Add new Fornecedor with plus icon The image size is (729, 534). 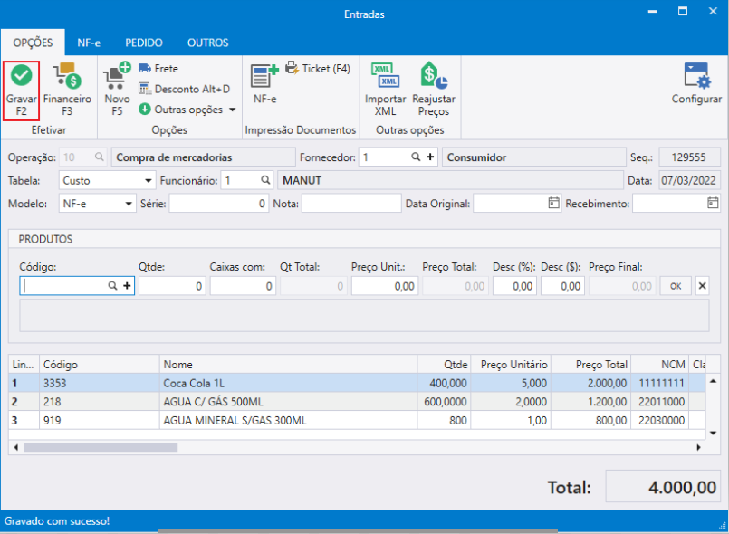tap(430, 157)
